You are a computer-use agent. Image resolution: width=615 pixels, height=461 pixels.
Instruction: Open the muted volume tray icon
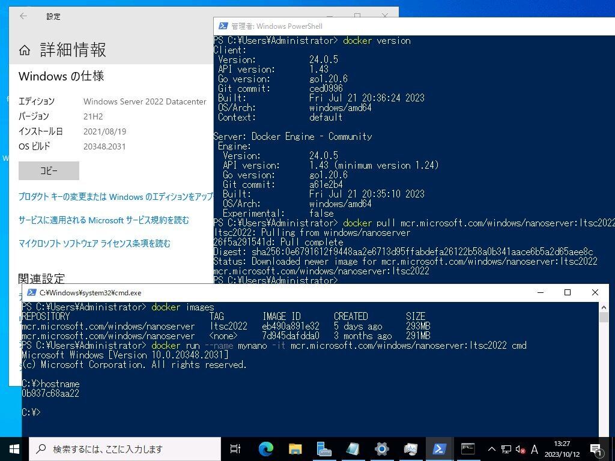point(521,449)
